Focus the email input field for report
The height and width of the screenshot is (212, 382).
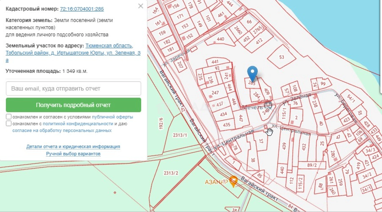tap(73, 88)
